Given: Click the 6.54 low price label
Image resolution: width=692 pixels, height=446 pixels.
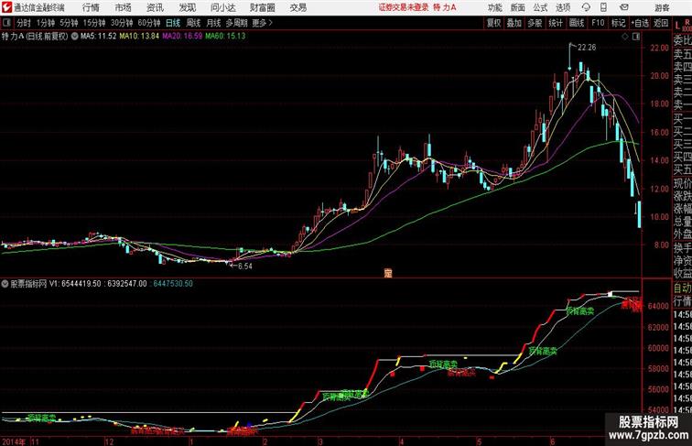Looking at the screenshot, I should tap(245, 267).
